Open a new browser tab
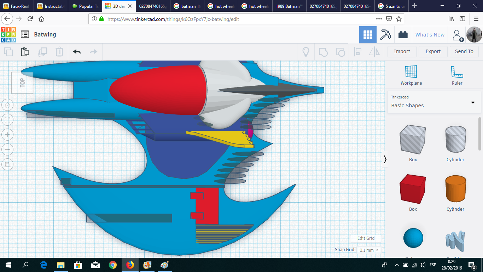 (414, 6)
